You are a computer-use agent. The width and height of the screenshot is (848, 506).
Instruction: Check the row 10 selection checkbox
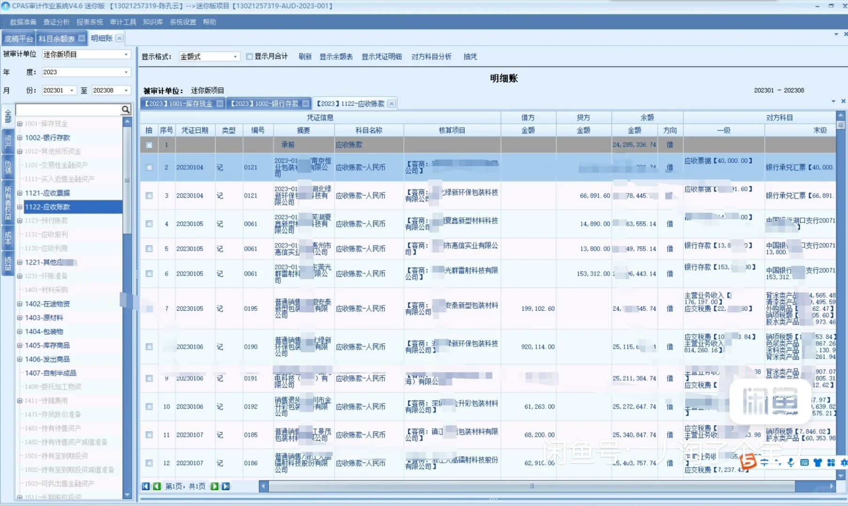tap(149, 407)
